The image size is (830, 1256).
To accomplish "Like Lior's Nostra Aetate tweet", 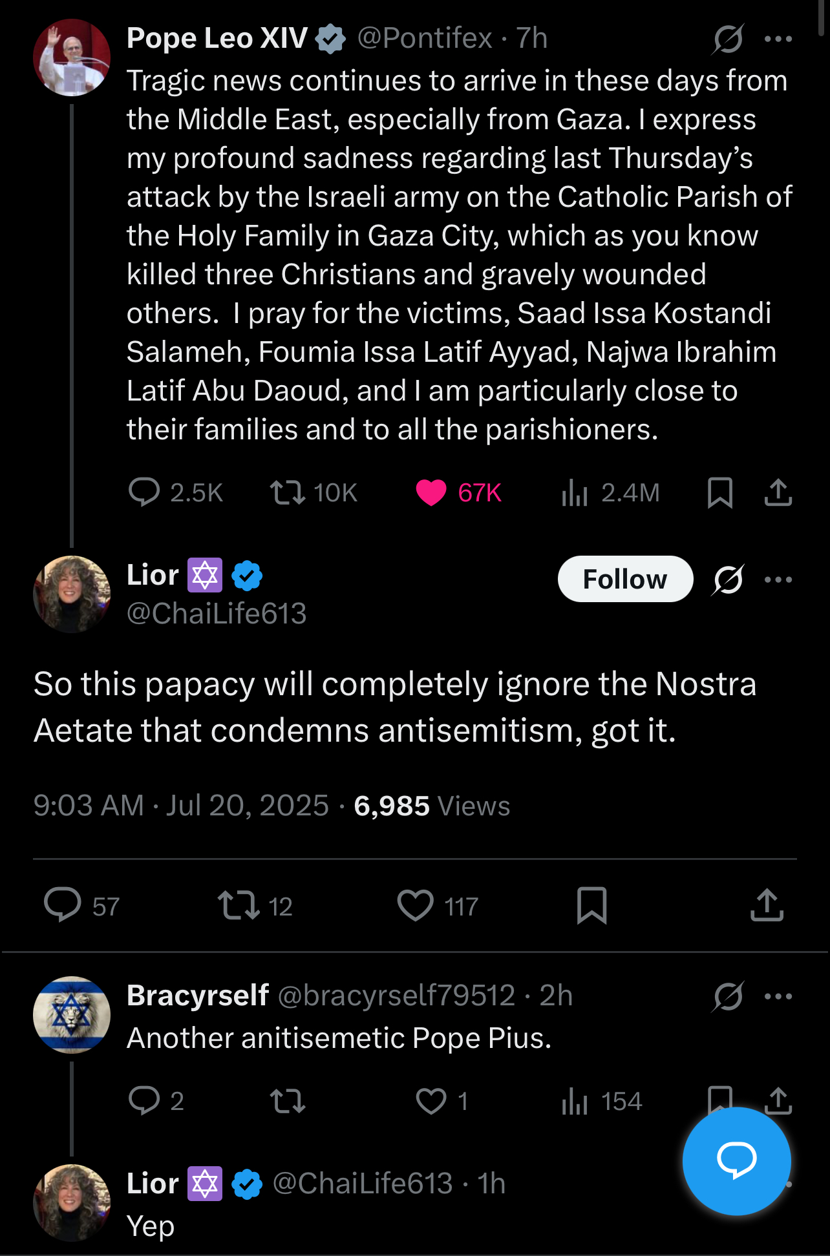I will point(415,905).
